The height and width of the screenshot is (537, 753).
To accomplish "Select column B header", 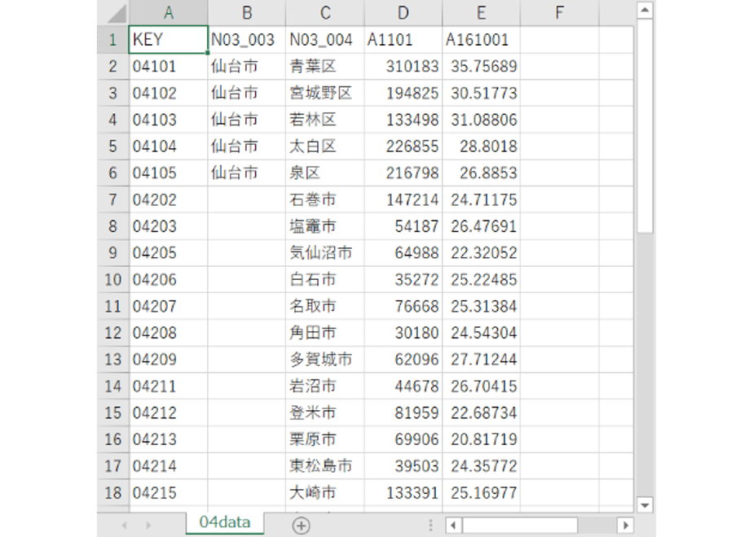I will click(x=247, y=13).
